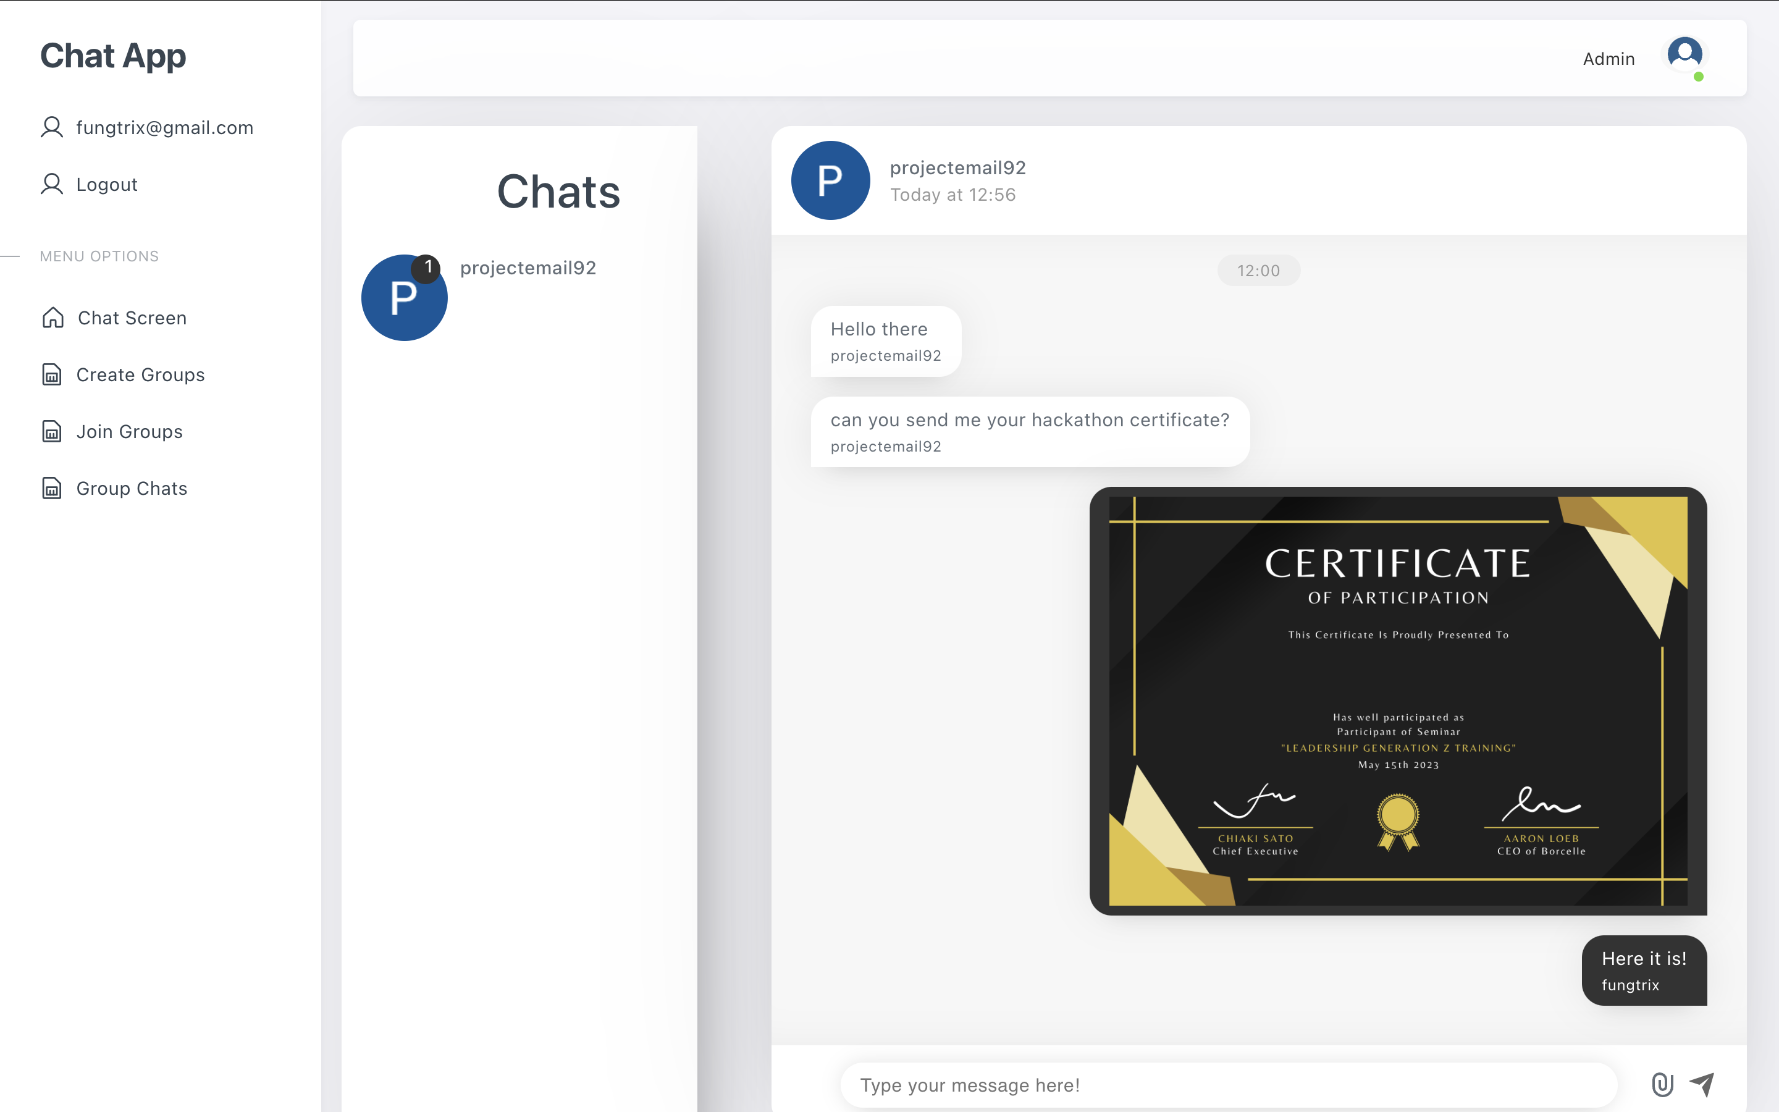Open the Chat Screen menu option
The width and height of the screenshot is (1779, 1112).
coord(132,318)
